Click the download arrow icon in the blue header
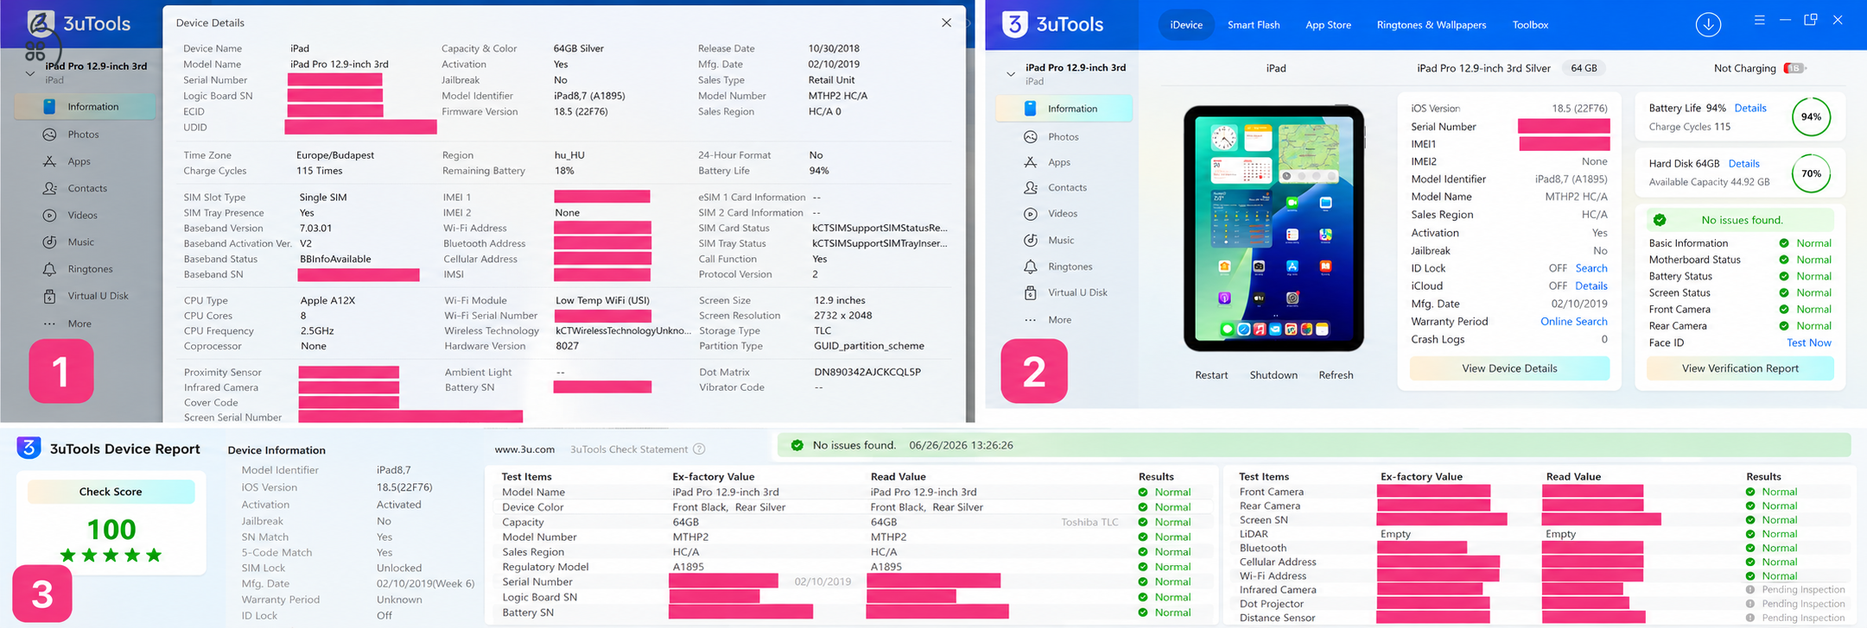 tap(1708, 24)
